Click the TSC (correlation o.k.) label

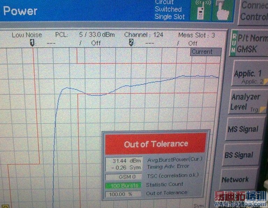pos(173,176)
